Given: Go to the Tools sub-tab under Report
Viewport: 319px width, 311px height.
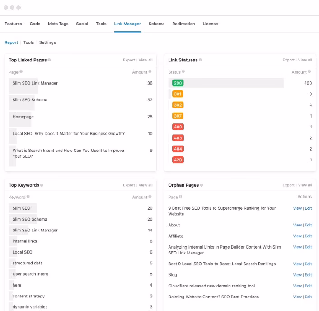Looking at the screenshot, I should click(x=28, y=42).
